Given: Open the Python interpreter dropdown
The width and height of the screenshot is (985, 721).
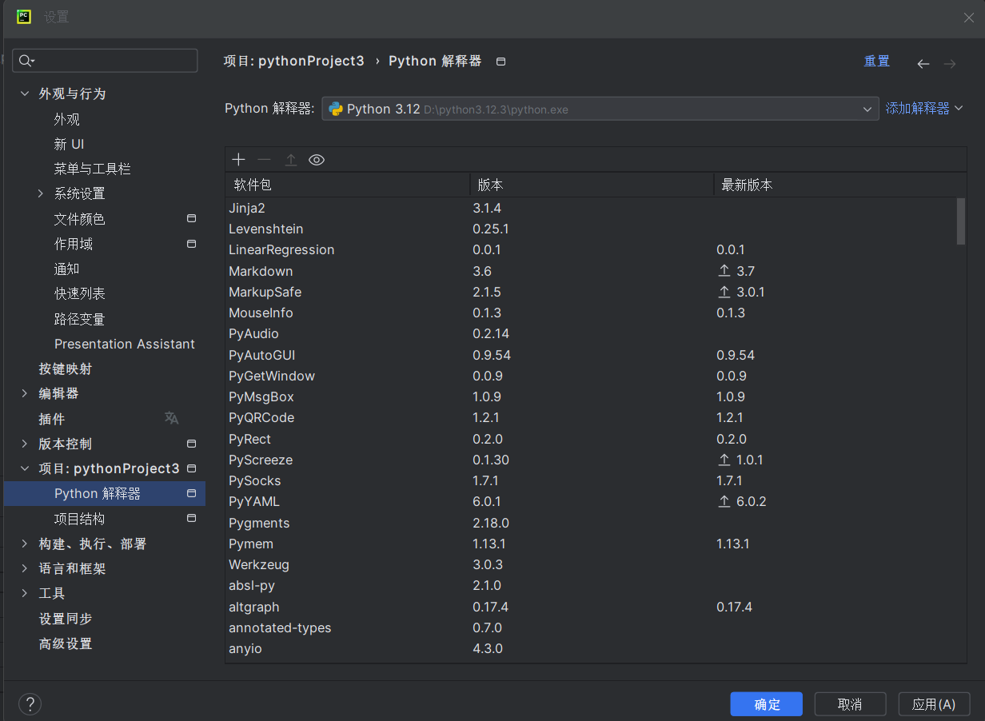Looking at the screenshot, I should (x=867, y=110).
